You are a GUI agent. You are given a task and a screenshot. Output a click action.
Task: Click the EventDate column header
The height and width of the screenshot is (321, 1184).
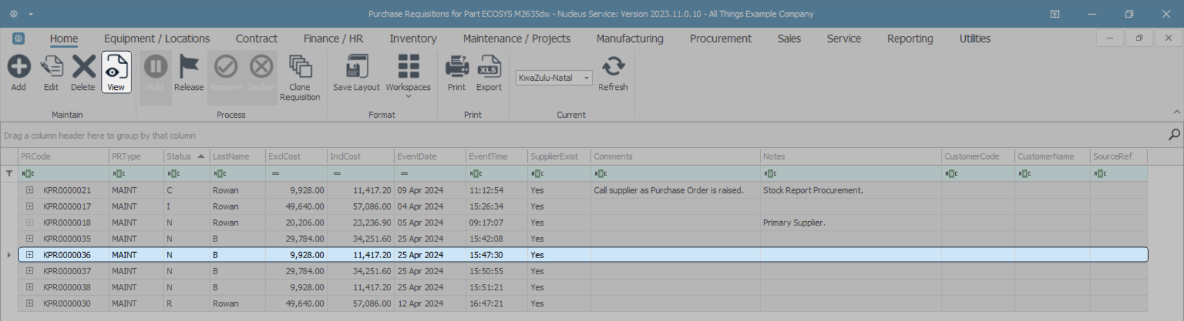point(417,156)
